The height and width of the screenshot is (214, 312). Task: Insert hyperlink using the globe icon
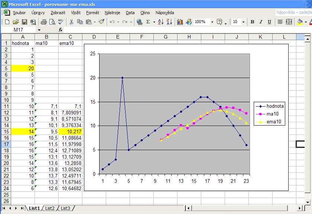tap(140, 22)
